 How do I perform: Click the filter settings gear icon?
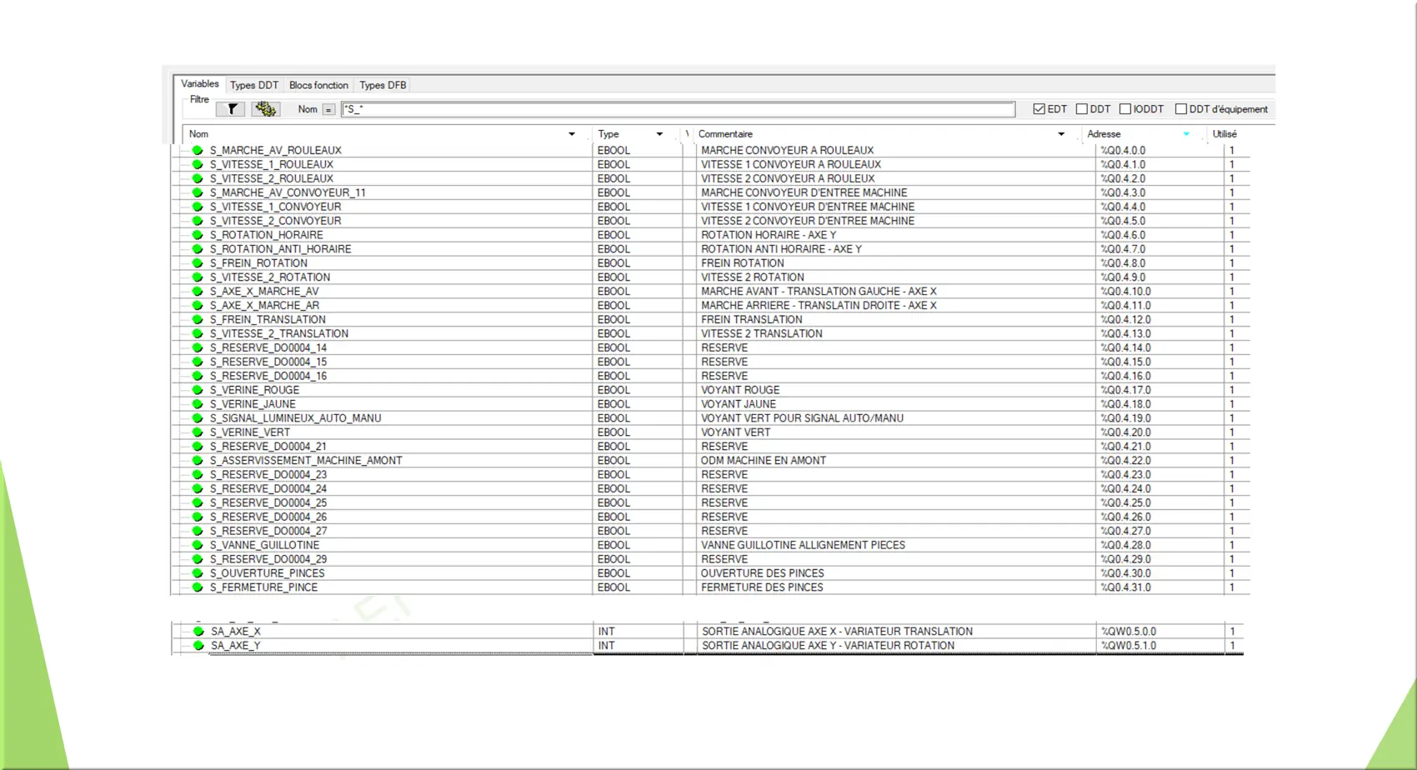click(266, 109)
